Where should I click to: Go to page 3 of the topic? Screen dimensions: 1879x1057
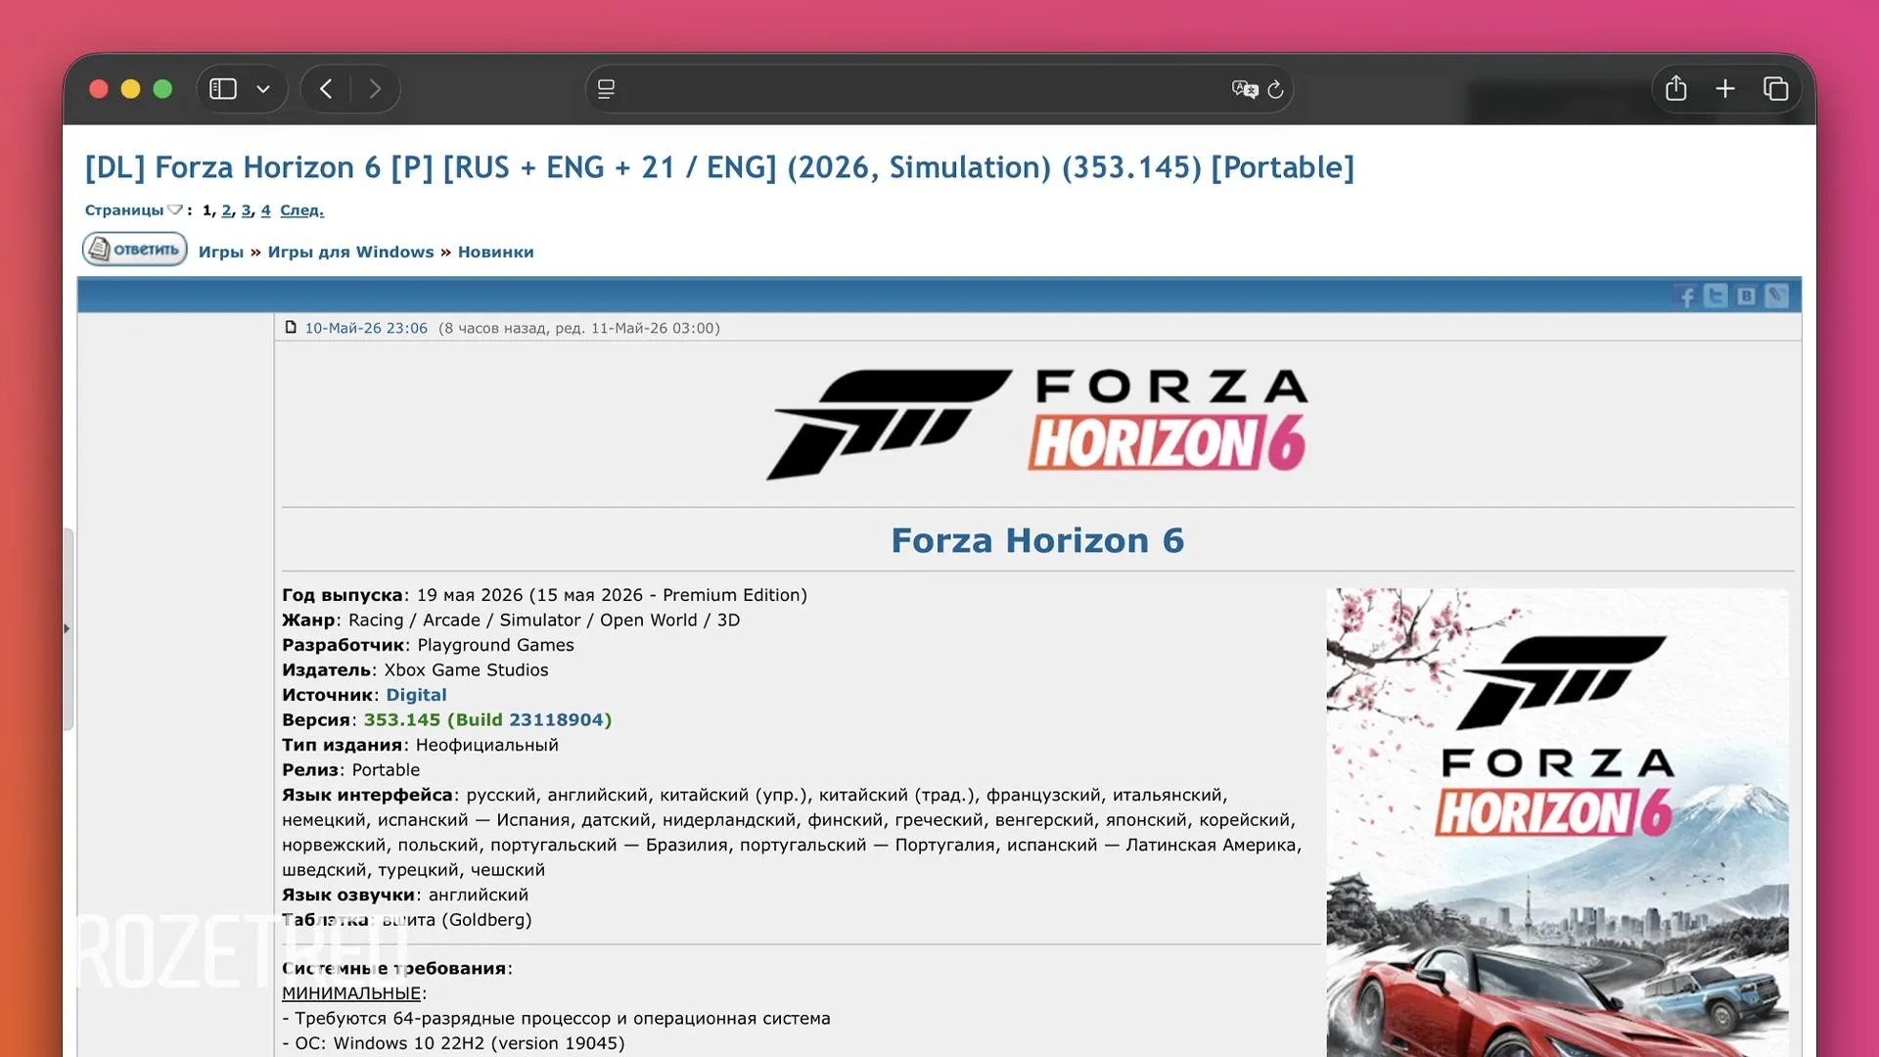coord(247,210)
